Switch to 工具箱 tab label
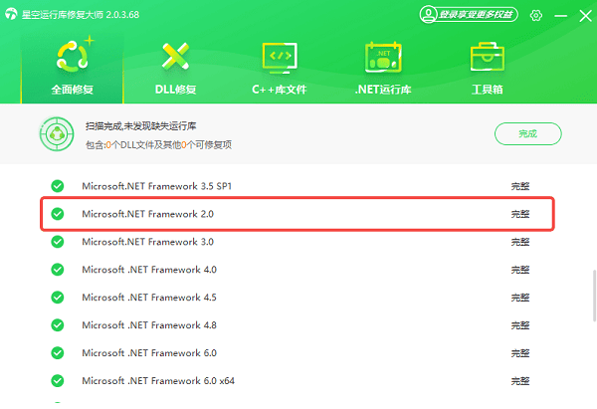This screenshot has height=409, width=597. (x=488, y=90)
